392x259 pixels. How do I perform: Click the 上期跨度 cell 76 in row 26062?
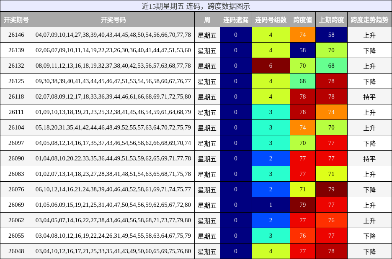pyautogui.click(x=331, y=220)
